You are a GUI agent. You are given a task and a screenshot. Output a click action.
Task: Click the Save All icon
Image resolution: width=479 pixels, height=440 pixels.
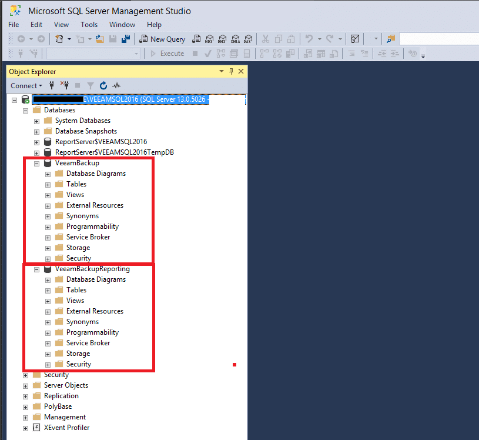126,39
